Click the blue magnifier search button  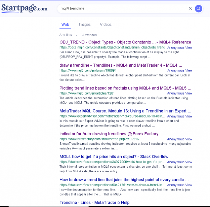click(x=198, y=9)
